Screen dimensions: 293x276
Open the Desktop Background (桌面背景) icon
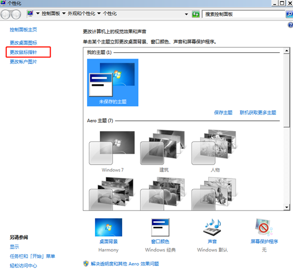pyautogui.click(x=108, y=227)
